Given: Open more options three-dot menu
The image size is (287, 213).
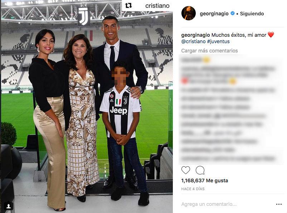Looking at the screenshot, I should (279, 204).
